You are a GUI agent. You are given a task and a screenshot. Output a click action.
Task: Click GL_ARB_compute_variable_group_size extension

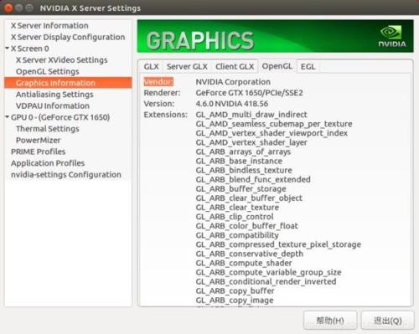click(268, 272)
